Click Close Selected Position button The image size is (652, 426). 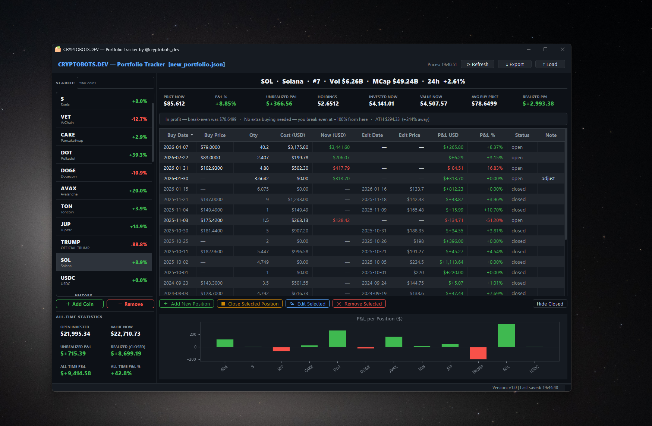(250, 304)
